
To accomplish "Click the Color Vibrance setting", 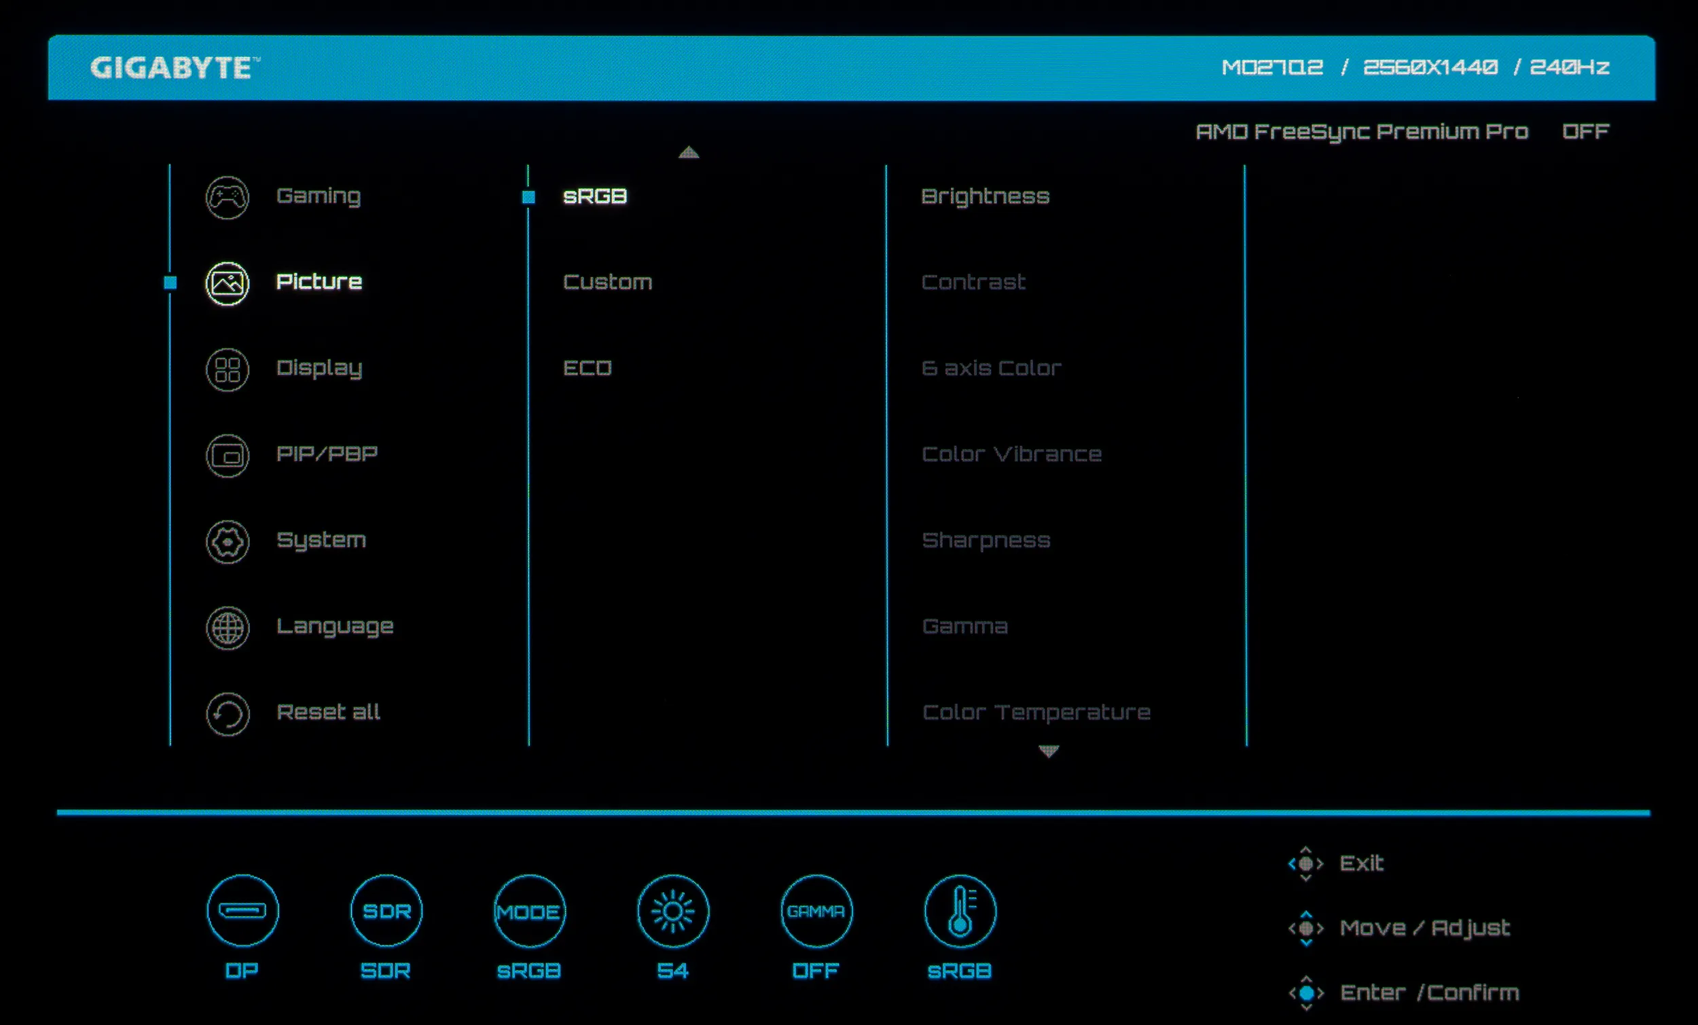I will click(1011, 454).
